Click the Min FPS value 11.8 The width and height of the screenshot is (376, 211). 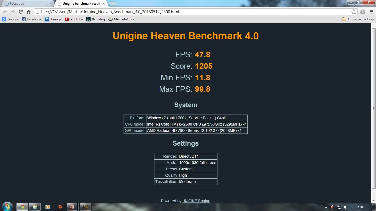(x=203, y=77)
